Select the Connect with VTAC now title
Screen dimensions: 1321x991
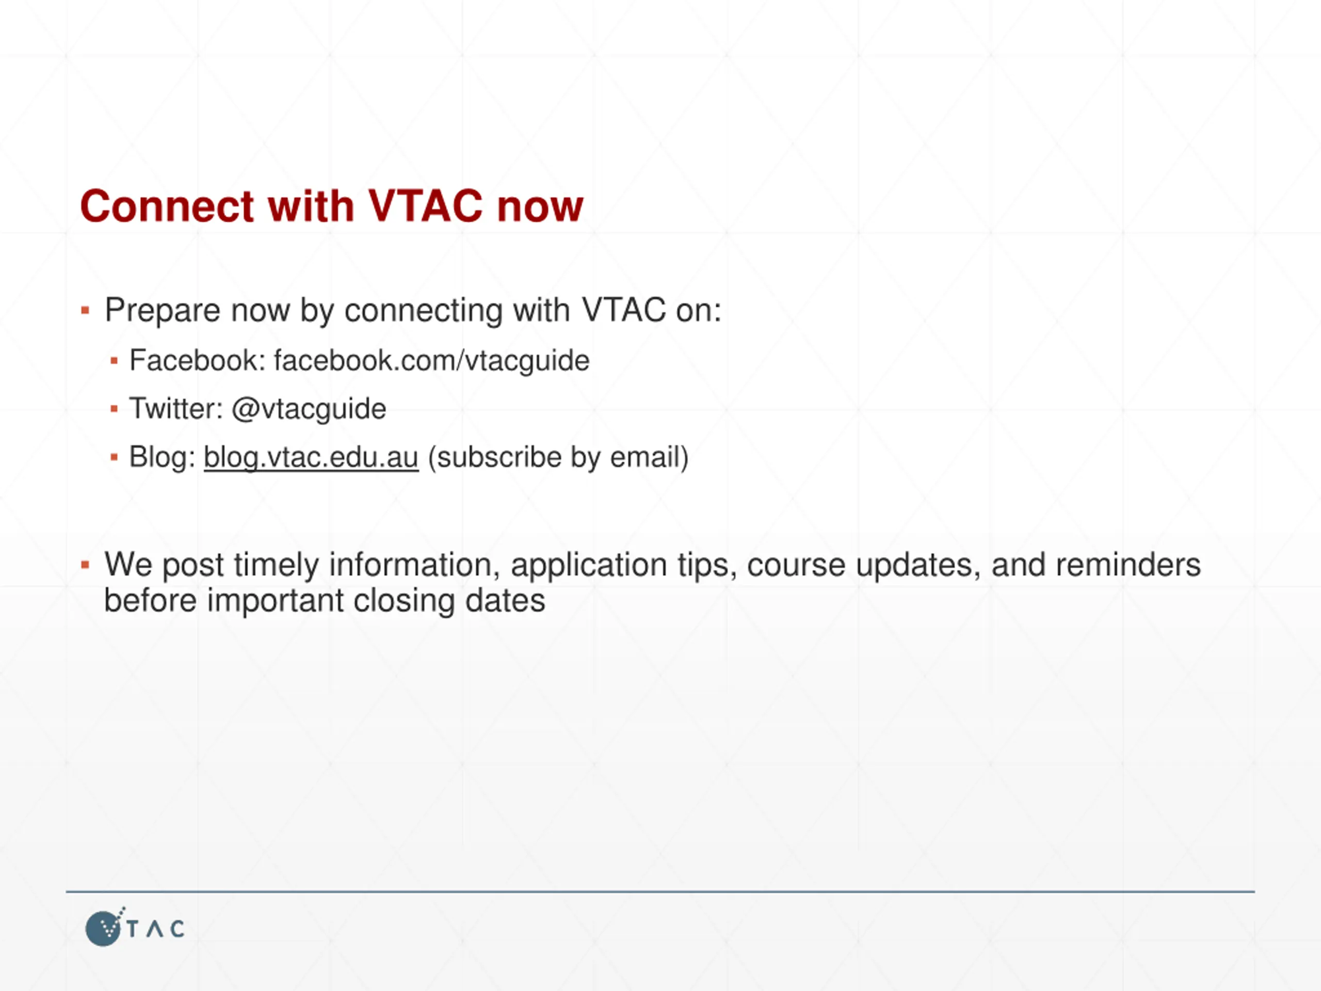331,206
